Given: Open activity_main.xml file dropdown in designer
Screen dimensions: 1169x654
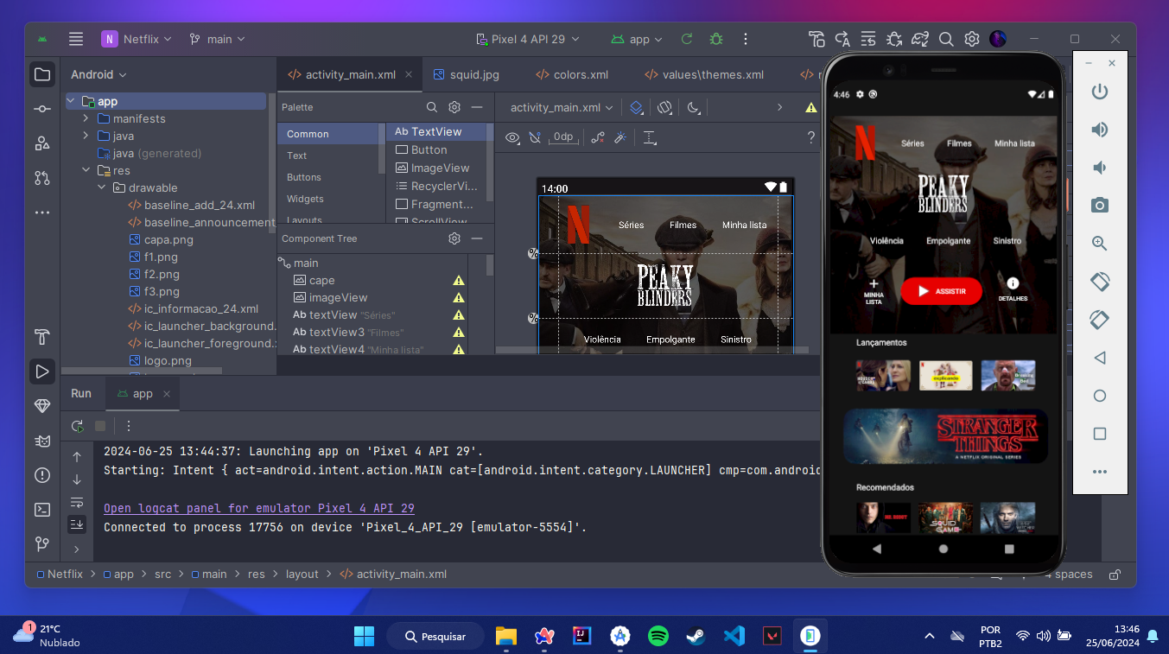Looking at the screenshot, I should pyautogui.click(x=562, y=108).
